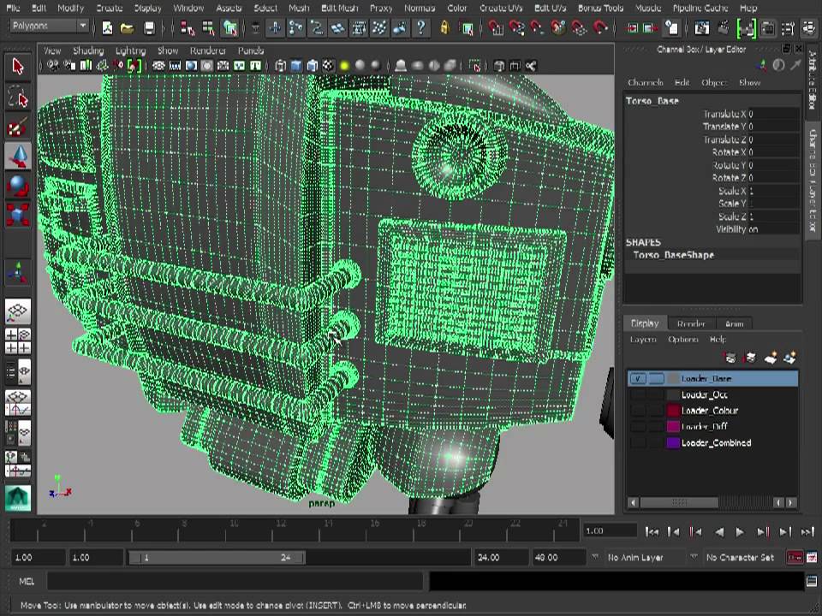Toggle visibility box for Loader_Combined layer
Screen dimensions: 822x616
637,443
